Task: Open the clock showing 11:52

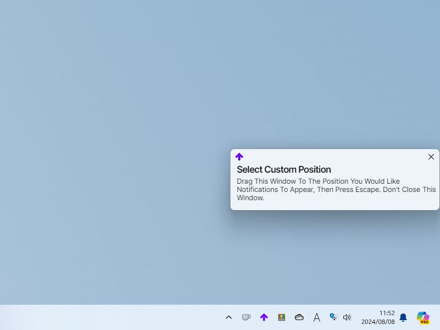Action: (387, 313)
